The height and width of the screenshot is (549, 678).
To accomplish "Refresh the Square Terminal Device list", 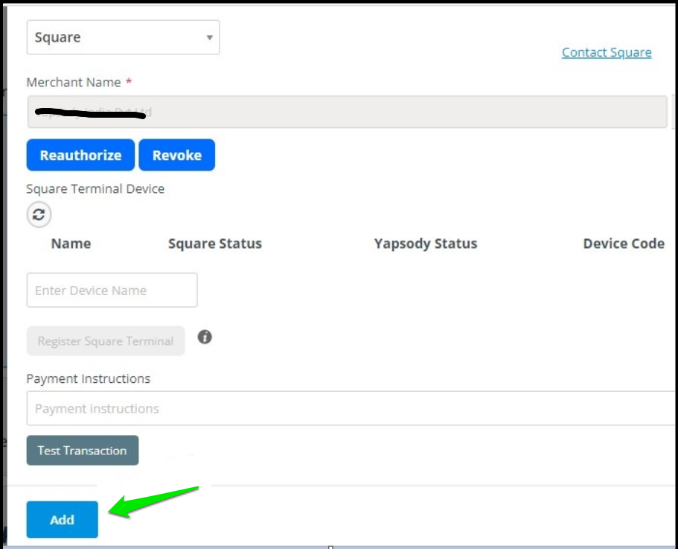I will point(38,215).
